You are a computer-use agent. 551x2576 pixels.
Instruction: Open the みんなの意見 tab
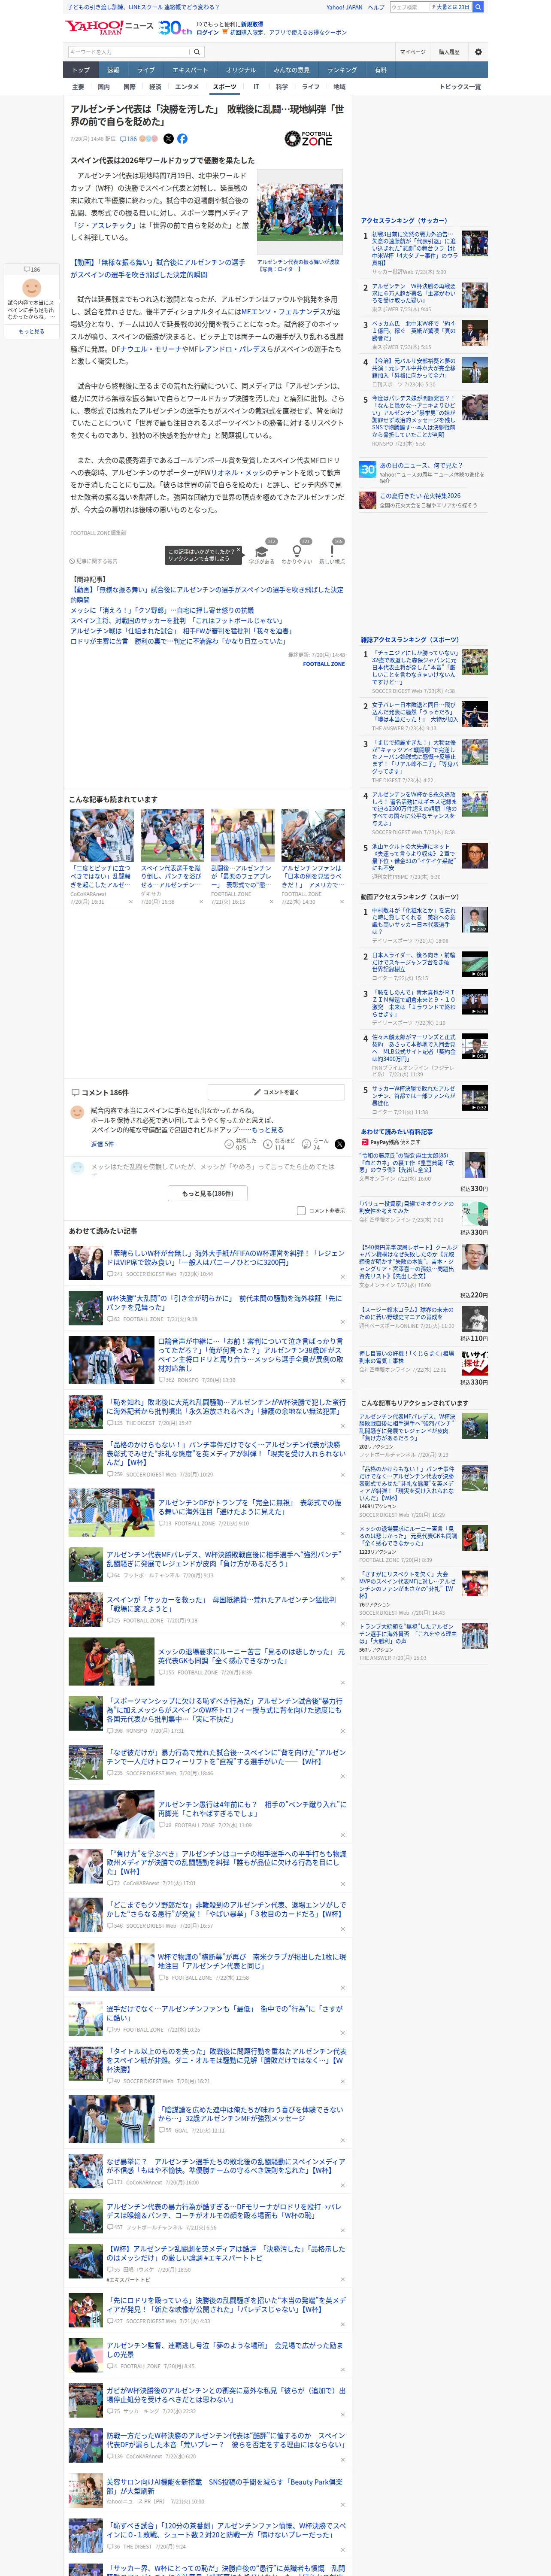[292, 70]
